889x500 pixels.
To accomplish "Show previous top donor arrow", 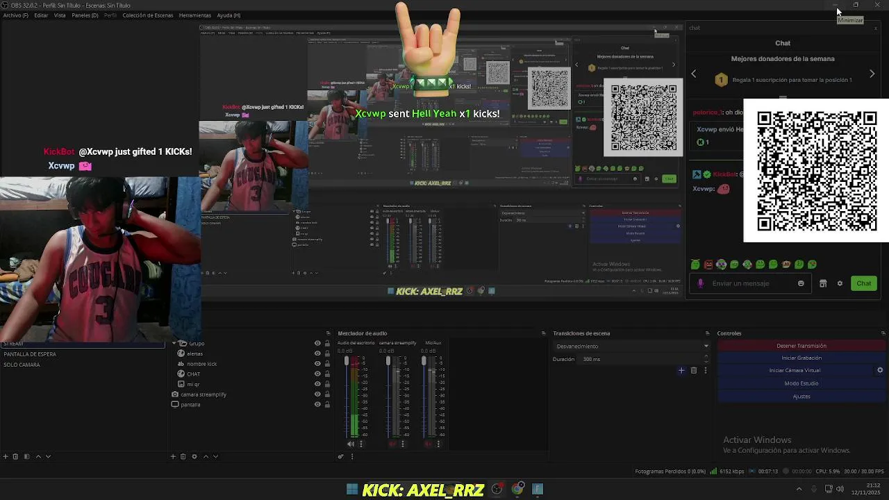I will pos(693,74).
